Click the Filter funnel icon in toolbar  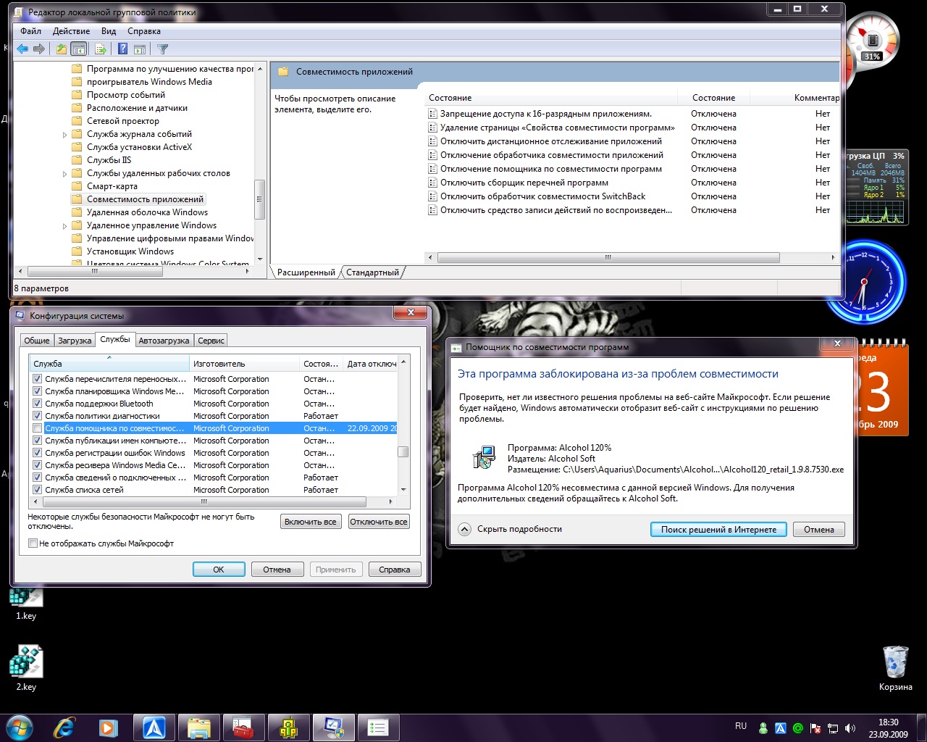[x=163, y=49]
